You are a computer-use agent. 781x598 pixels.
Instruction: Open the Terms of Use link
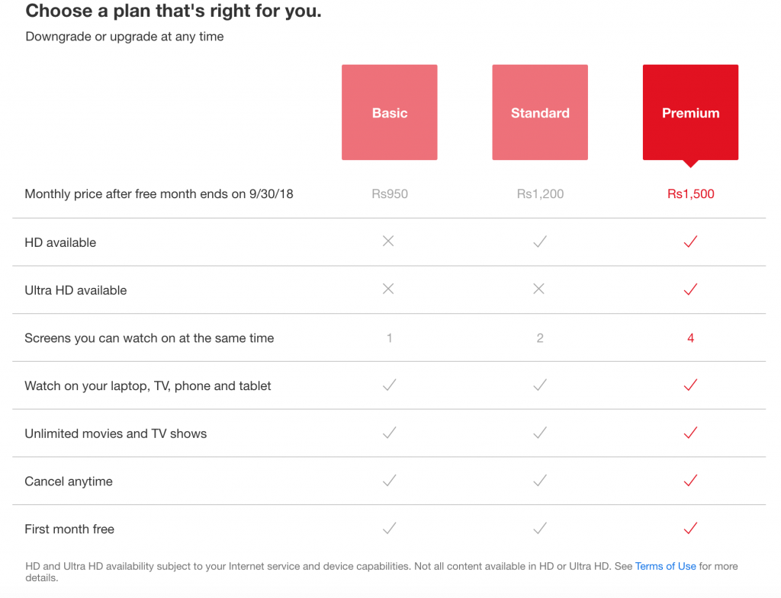[x=665, y=566]
